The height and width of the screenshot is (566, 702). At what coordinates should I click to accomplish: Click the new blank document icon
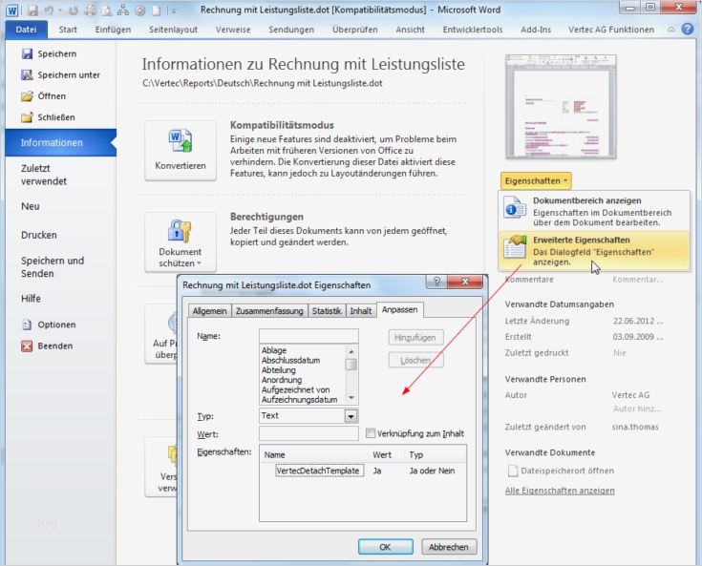[x=157, y=10]
